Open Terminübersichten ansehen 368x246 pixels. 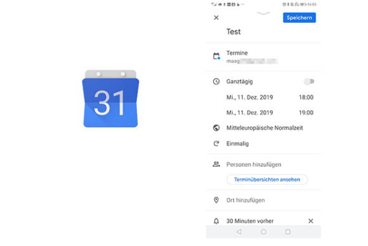[x=267, y=179]
